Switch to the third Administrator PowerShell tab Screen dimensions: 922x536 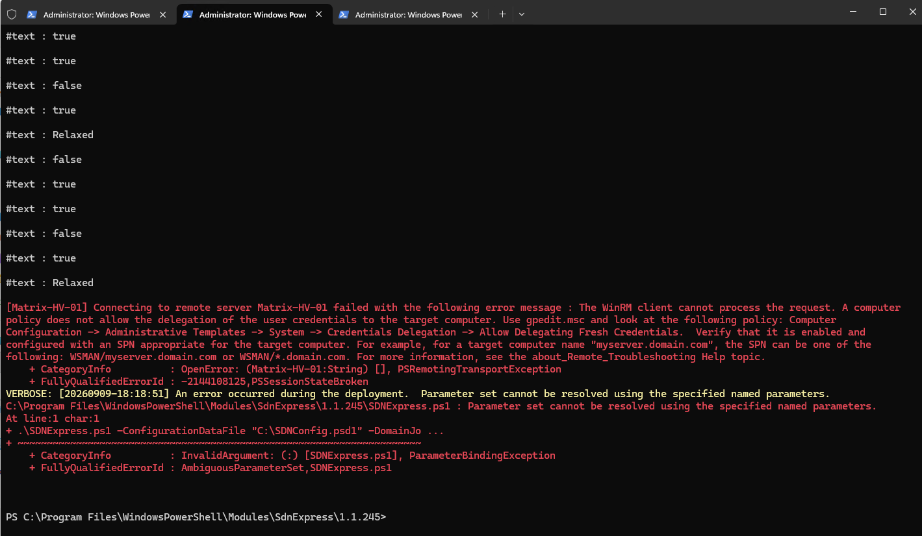tap(409, 14)
